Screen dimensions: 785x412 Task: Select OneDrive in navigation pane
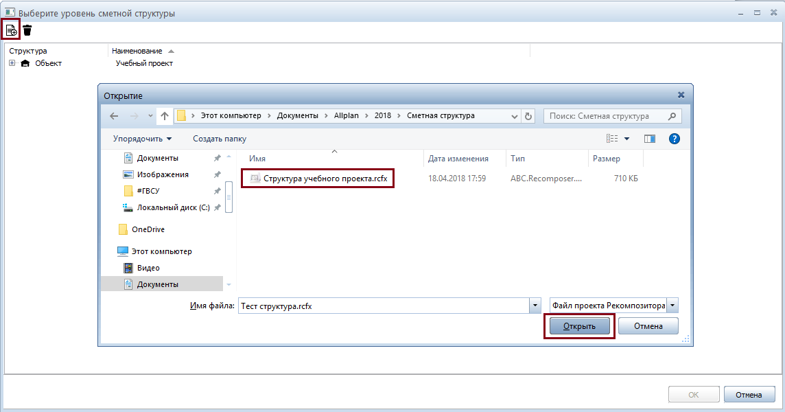(148, 229)
